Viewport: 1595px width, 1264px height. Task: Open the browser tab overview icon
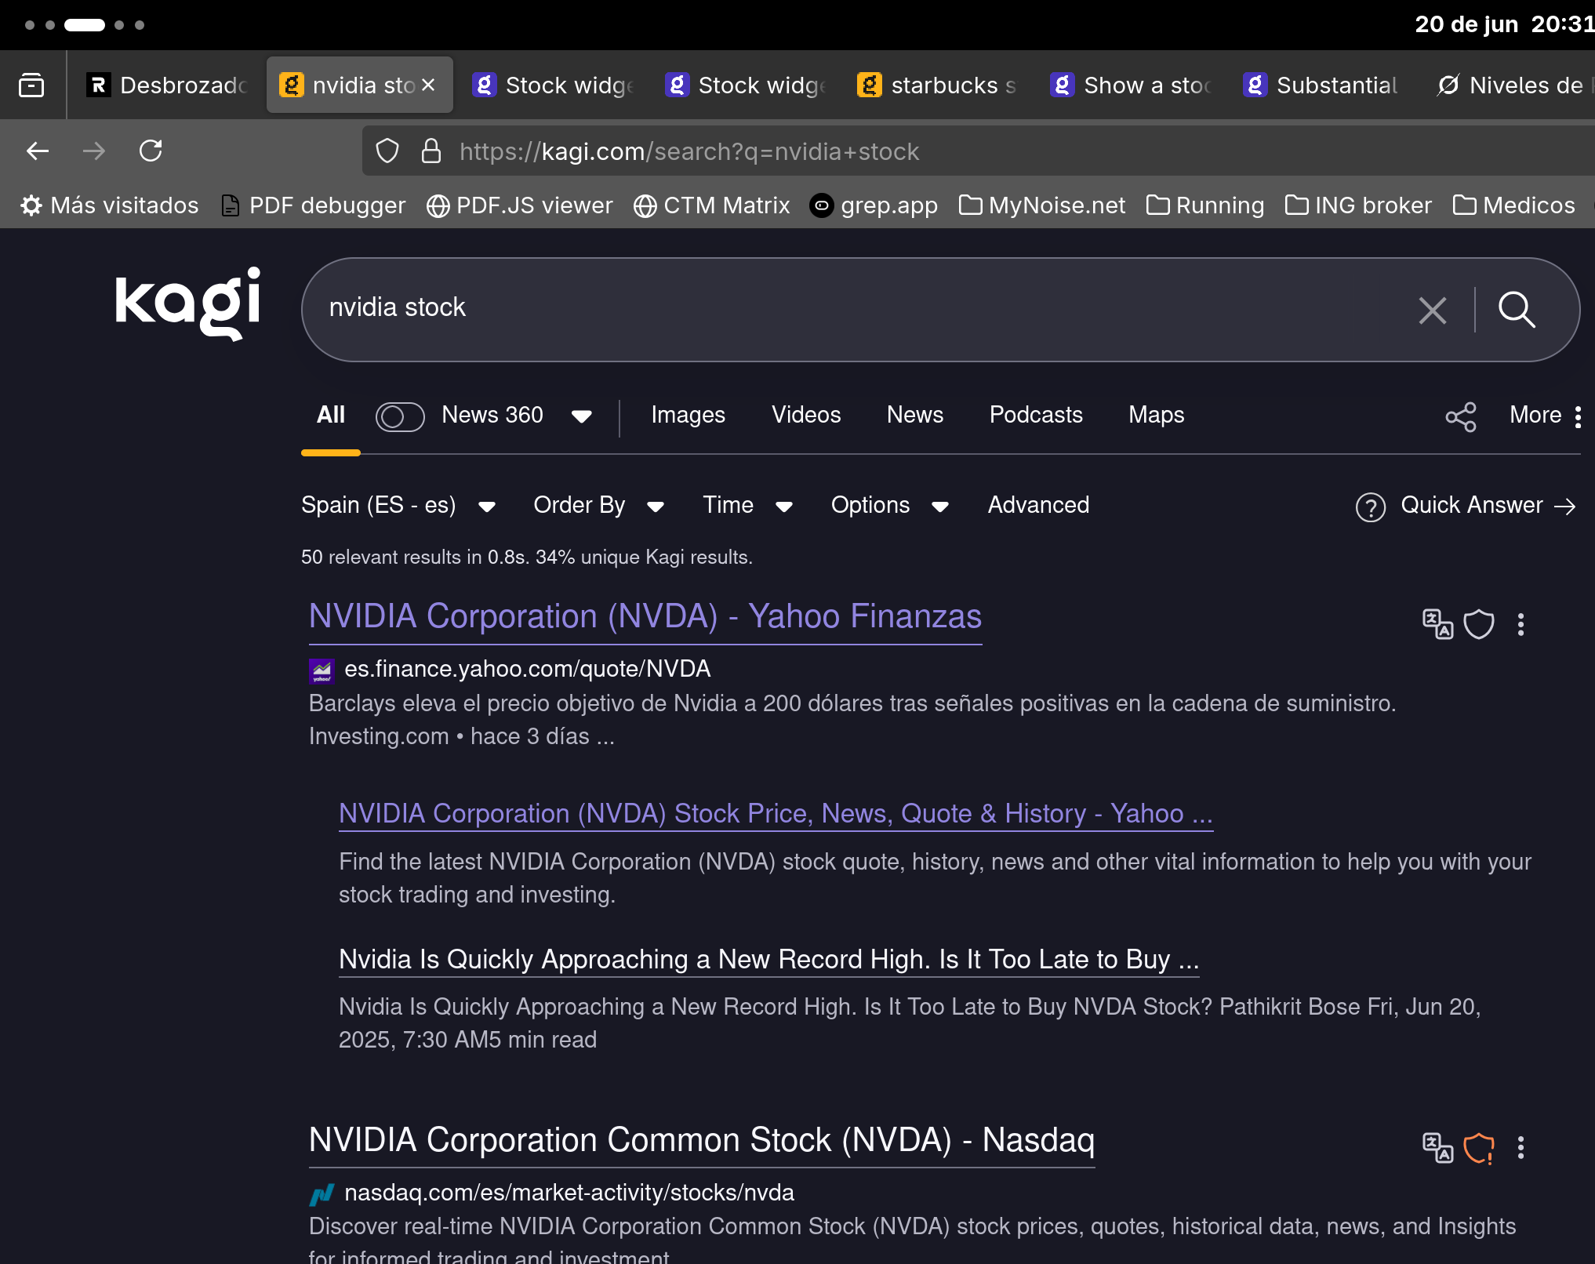pyautogui.click(x=31, y=85)
